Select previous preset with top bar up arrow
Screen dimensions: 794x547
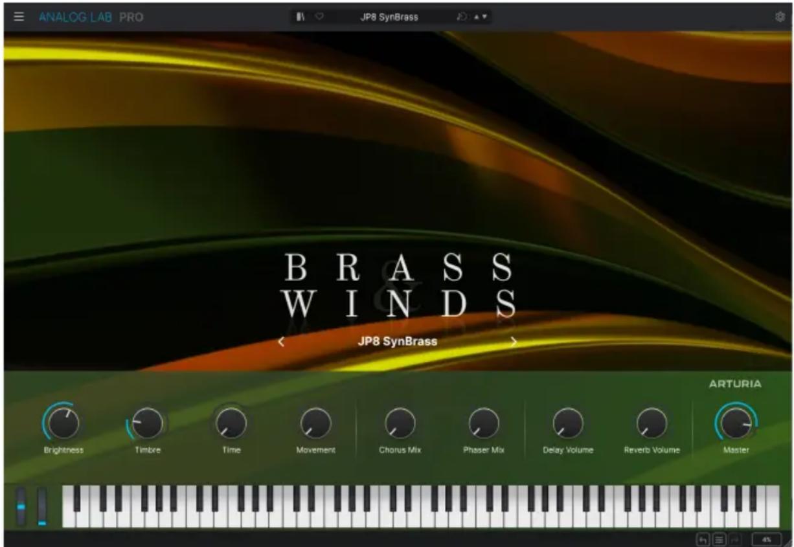click(x=477, y=17)
